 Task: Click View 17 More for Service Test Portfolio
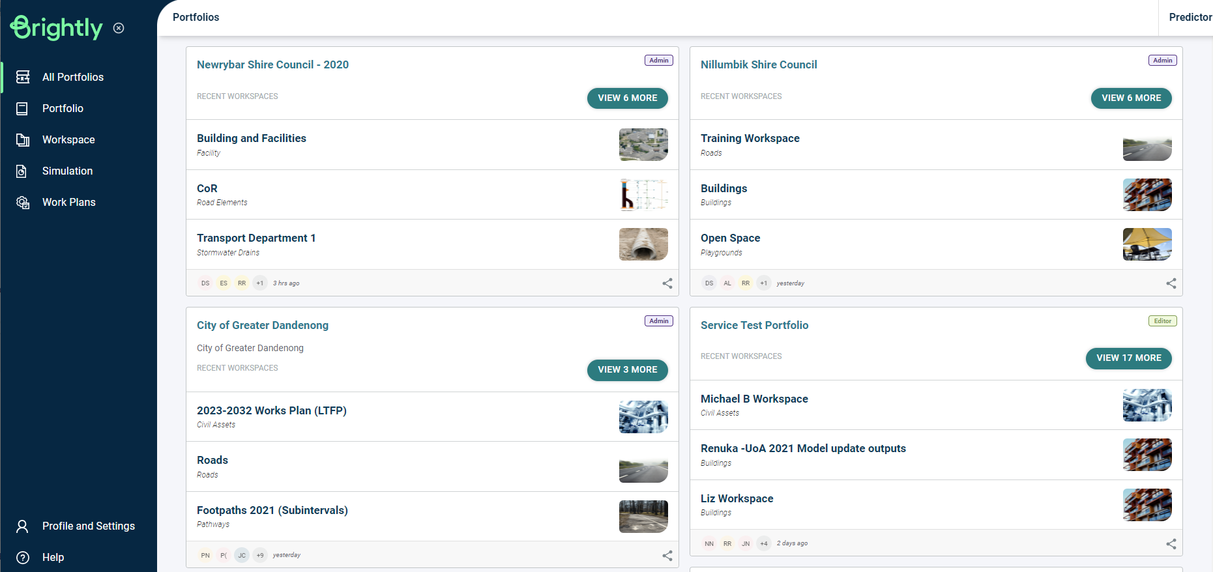coord(1129,358)
